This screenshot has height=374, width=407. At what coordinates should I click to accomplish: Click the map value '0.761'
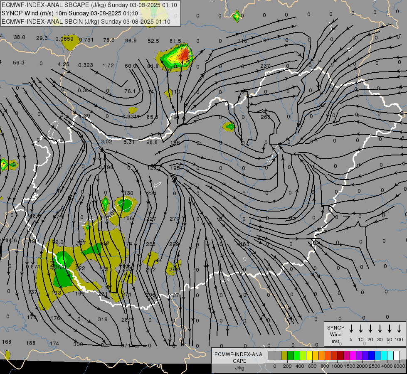click(86, 40)
